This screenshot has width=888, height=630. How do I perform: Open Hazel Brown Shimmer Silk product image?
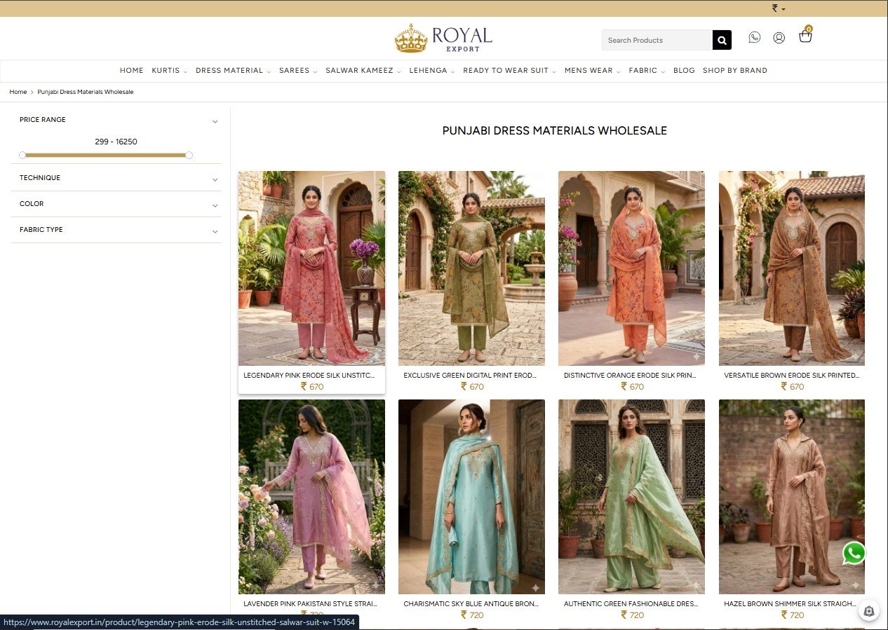[792, 497]
